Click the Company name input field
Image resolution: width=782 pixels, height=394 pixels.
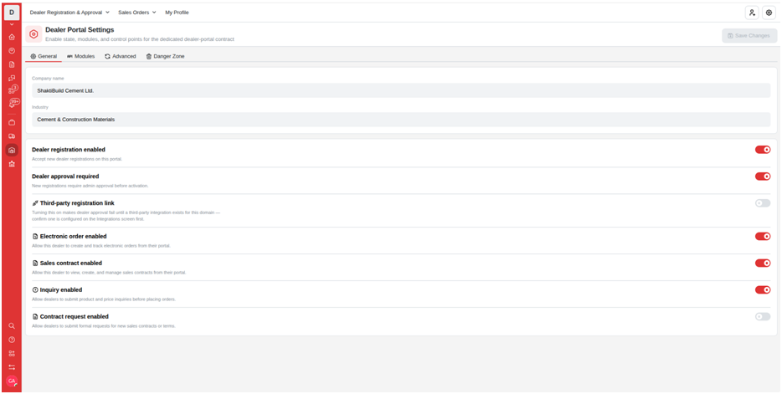401,90
